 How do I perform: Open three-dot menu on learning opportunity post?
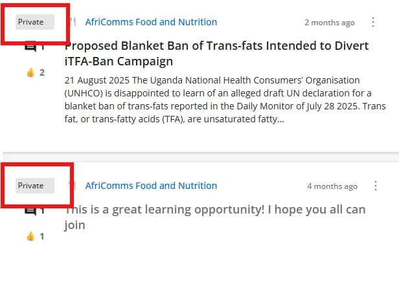tap(376, 186)
